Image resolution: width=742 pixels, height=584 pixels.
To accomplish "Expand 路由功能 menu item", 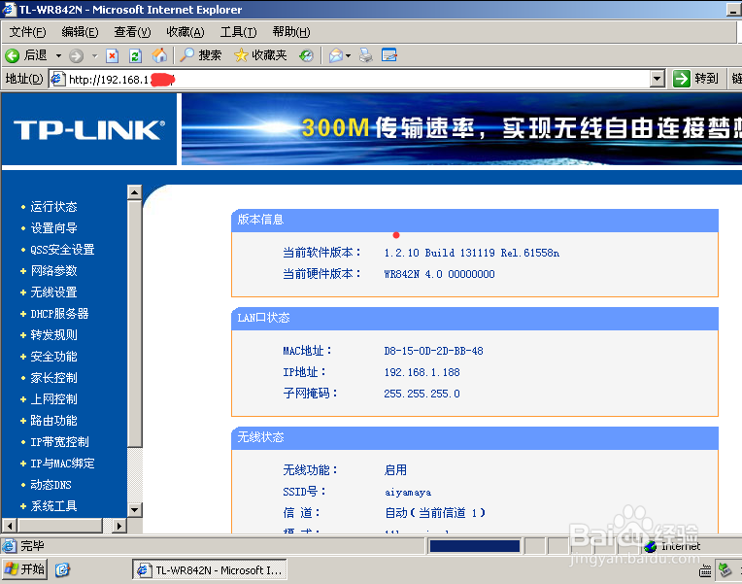I will pos(53,421).
